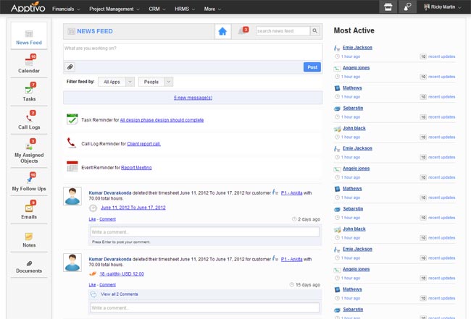Show the 5 new message(s) link
Viewport: 471px width, 319px height.
tap(193, 97)
